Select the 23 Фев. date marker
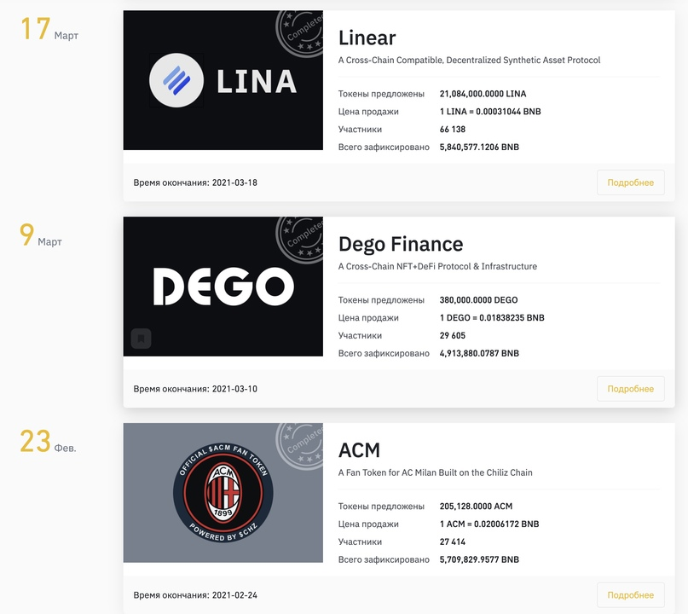688x614 pixels. click(48, 442)
